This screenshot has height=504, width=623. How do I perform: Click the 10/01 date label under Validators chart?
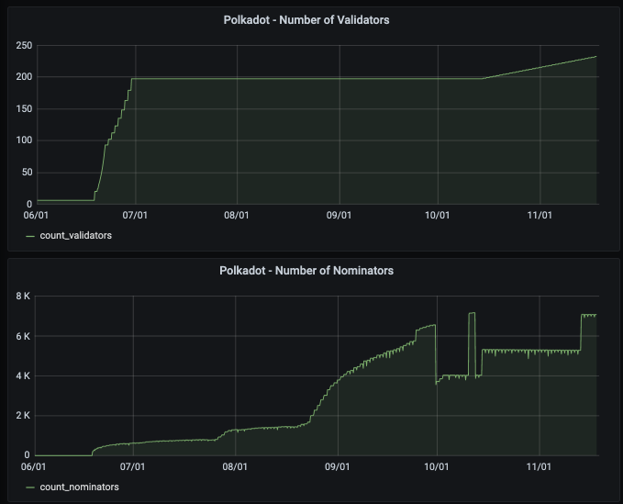coord(437,215)
